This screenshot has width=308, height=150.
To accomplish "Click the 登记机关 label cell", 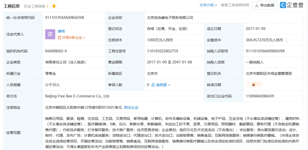I will click(224, 74).
